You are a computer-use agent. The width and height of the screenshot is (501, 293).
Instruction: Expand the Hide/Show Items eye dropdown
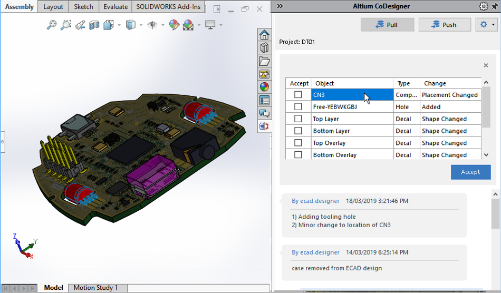[162, 25]
